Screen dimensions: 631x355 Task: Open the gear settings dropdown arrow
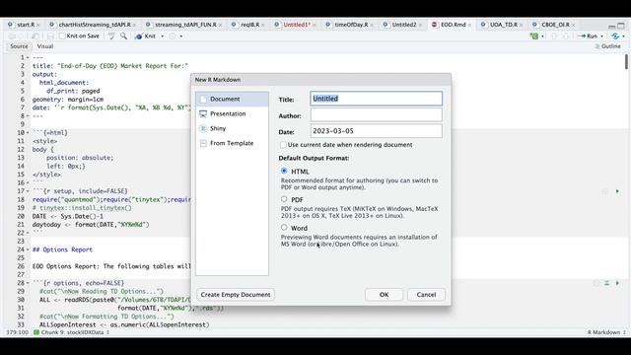point(181,36)
